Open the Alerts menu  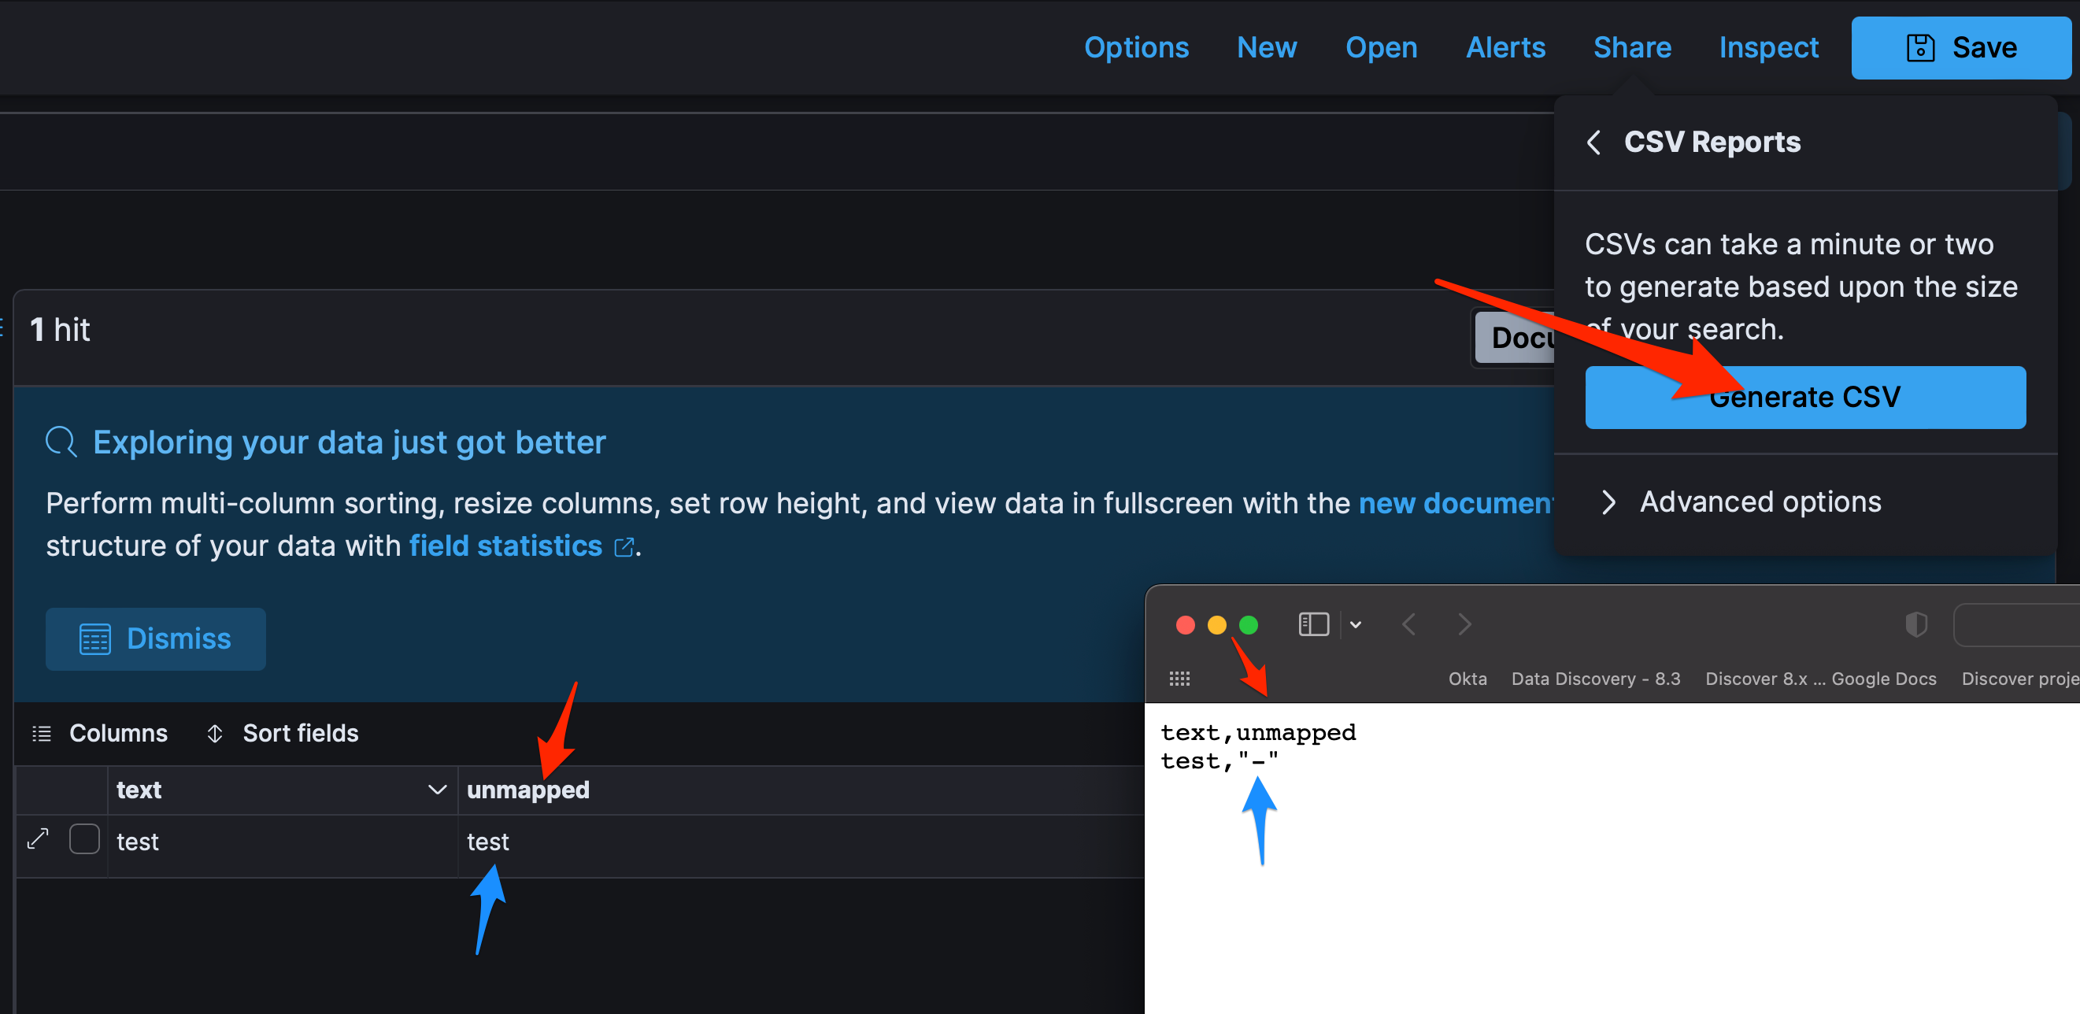pyautogui.click(x=1505, y=48)
